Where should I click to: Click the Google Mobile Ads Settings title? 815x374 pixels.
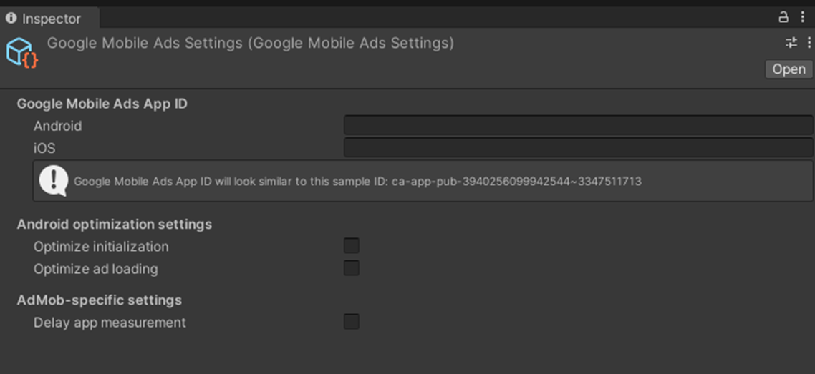(x=251, y=43)
